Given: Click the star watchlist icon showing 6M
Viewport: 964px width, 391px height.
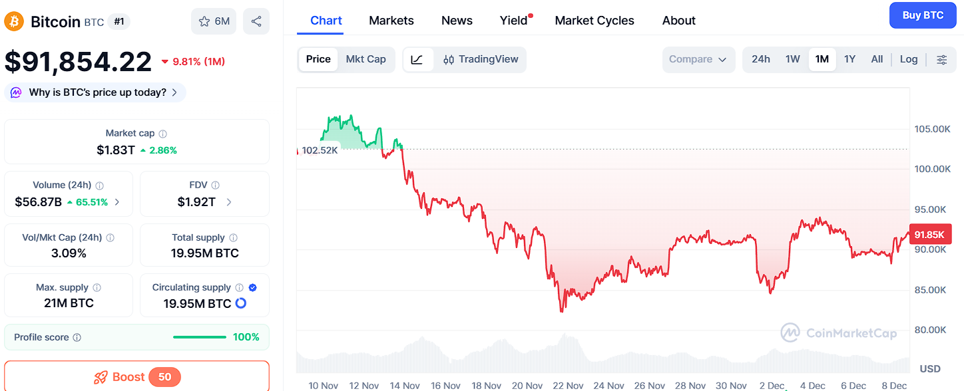Looking at the screenshot, I should click(x=213, y=21).
